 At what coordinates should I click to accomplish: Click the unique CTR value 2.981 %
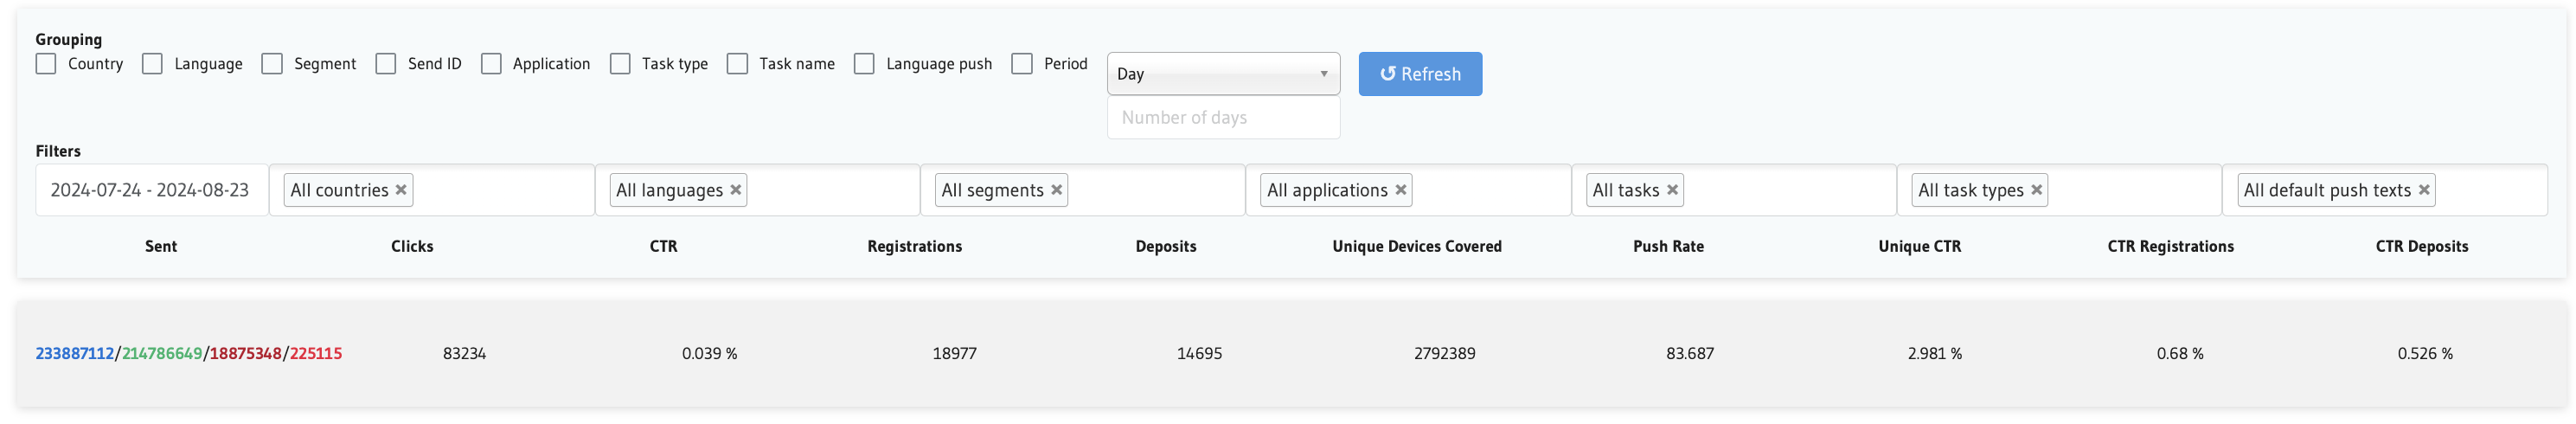[x=1934, y=353]
